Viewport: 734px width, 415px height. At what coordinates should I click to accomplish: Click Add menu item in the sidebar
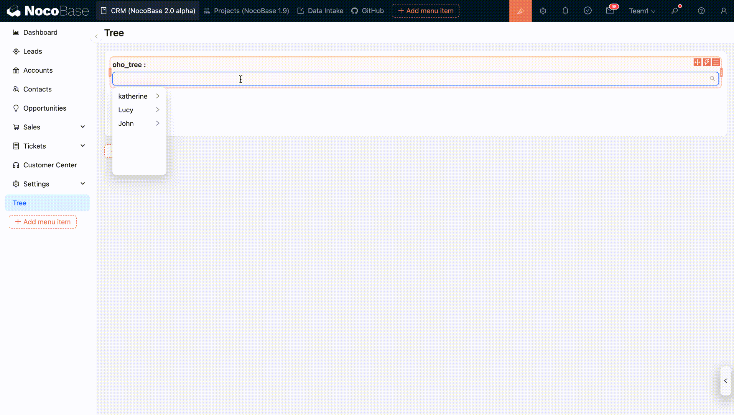pos(43,222)
